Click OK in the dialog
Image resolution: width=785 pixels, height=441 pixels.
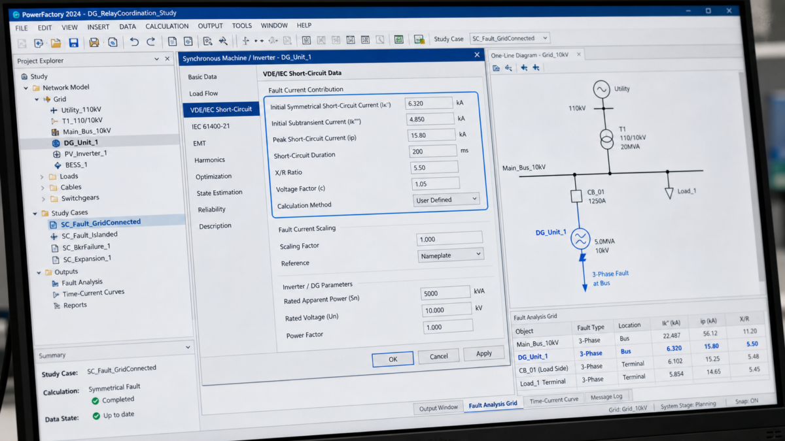pyautogui.click(x=392, y=359)
